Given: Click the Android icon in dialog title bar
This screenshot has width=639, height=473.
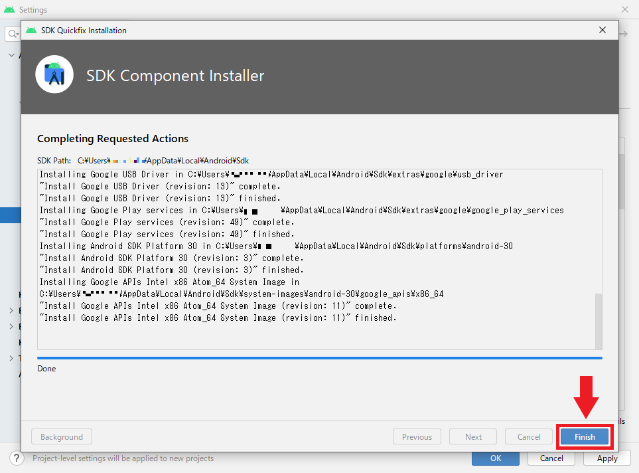Looking at the screenshot, I should point(31,30).
